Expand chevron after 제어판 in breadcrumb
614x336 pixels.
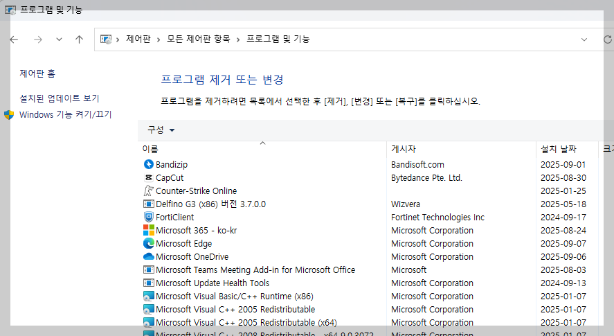click(159, 39)
